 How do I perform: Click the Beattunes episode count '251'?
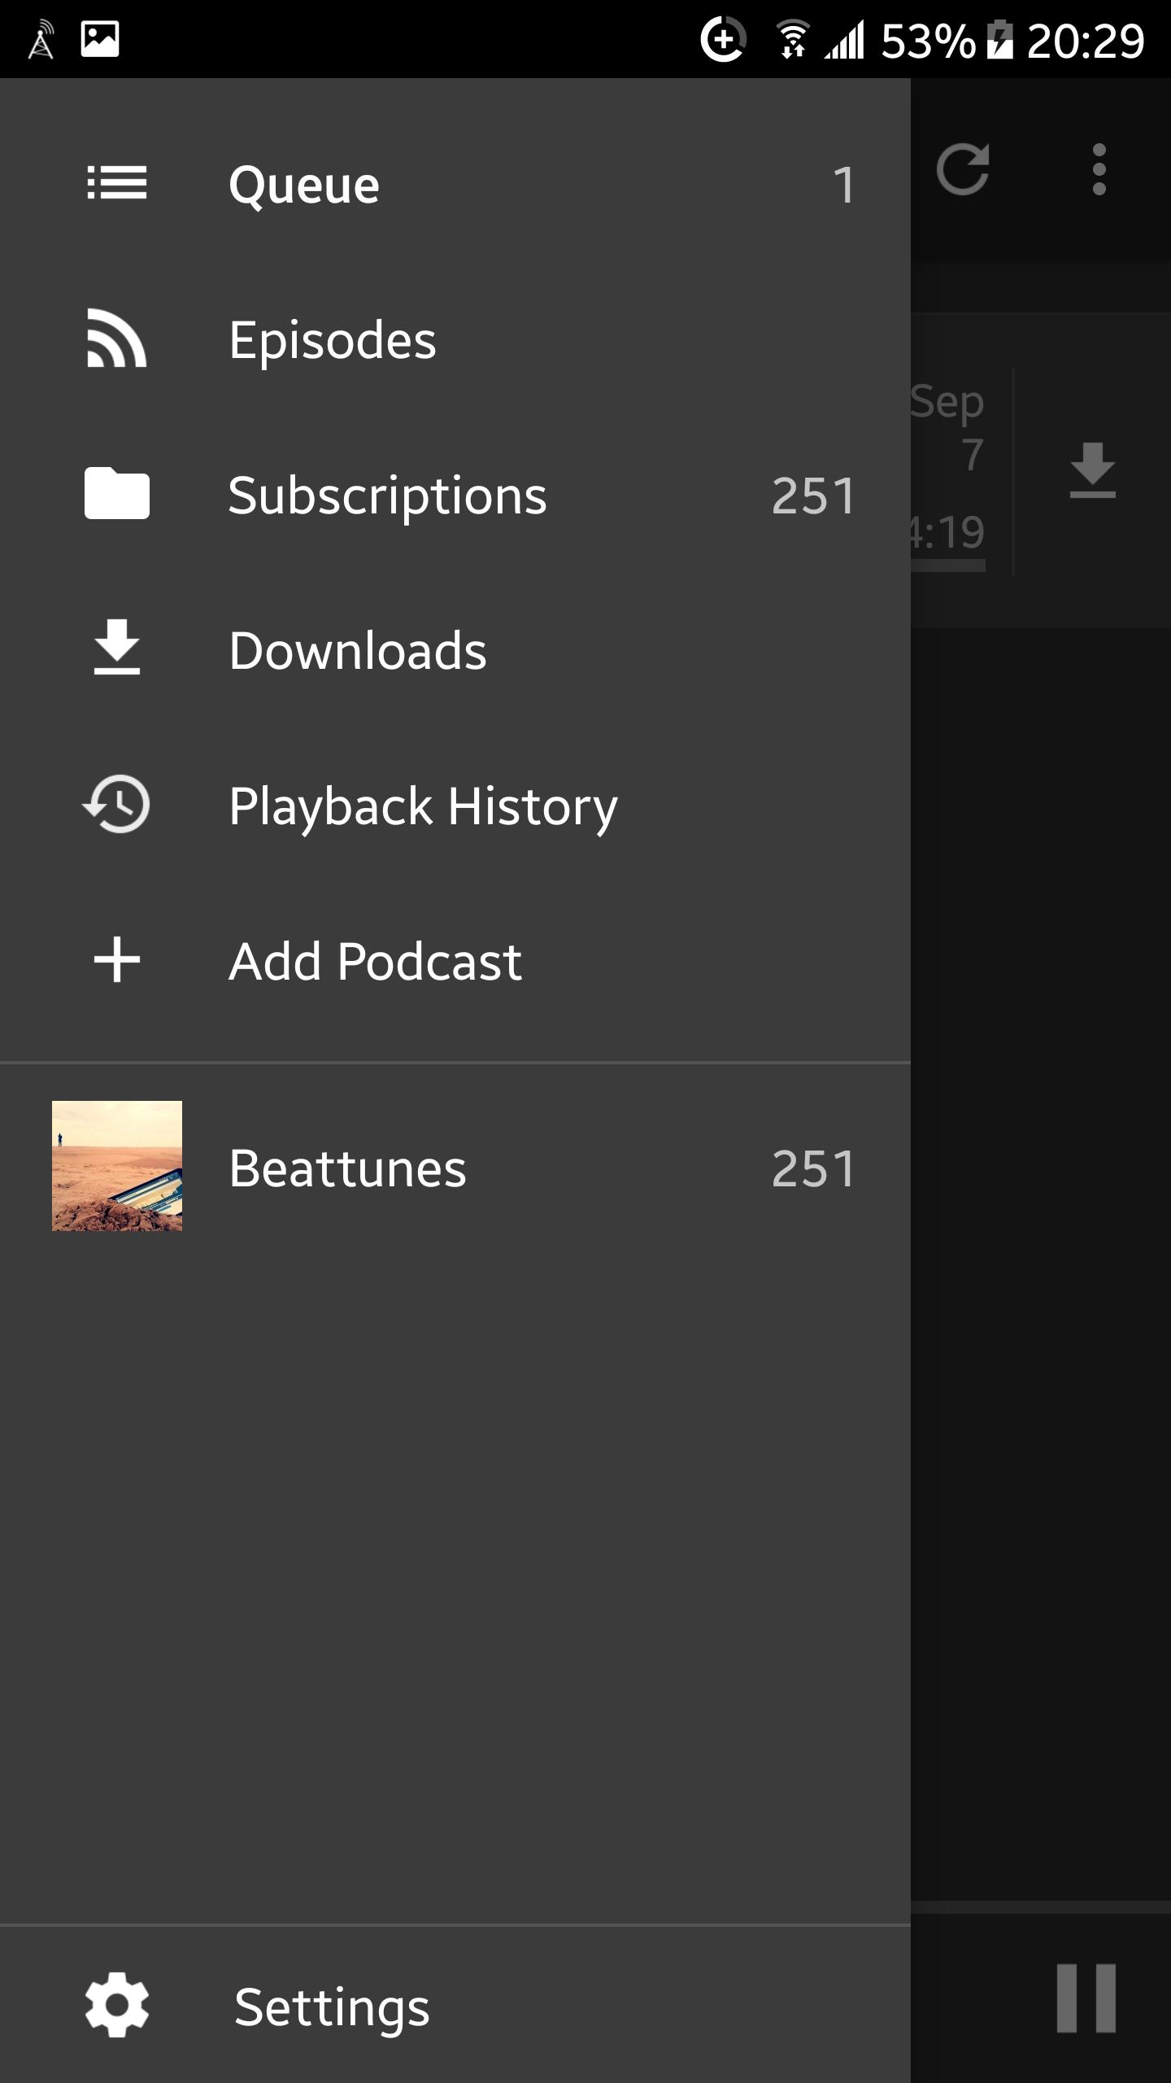click(813, 1168)
